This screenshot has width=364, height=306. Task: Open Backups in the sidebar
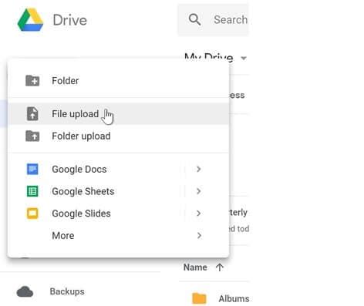(x=67, y=291)
